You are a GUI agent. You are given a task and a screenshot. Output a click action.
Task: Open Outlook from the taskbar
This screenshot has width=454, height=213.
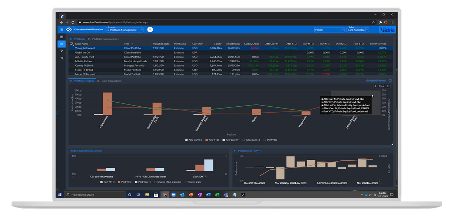click(182, 194)
